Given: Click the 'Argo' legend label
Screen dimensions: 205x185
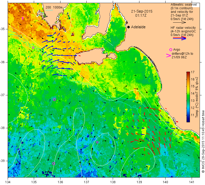Looking at the screenshot, I should pyautogui.click(x=177, y=50).
